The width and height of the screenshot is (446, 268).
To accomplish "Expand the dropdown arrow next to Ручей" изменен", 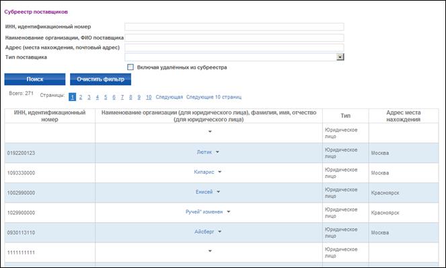I will click(229, 212).
